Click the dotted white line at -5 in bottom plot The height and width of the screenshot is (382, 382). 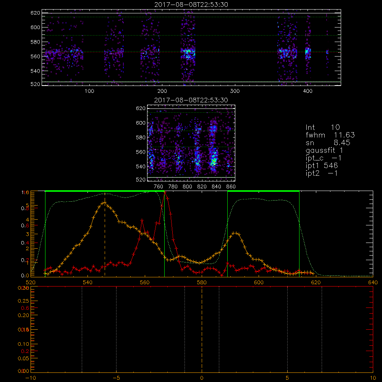tap(116, 329)
